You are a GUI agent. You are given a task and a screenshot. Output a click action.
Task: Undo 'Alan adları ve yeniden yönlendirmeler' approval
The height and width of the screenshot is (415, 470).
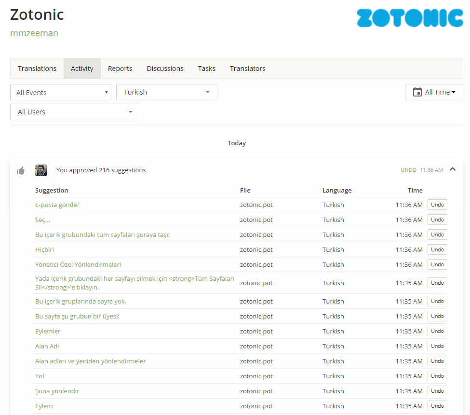[x=437, y=361]
